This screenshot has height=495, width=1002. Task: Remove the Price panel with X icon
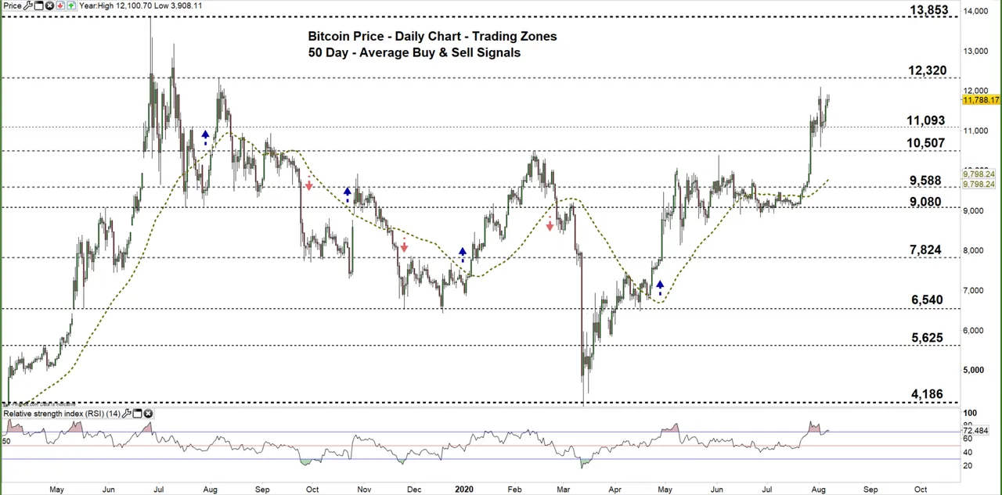49,5
